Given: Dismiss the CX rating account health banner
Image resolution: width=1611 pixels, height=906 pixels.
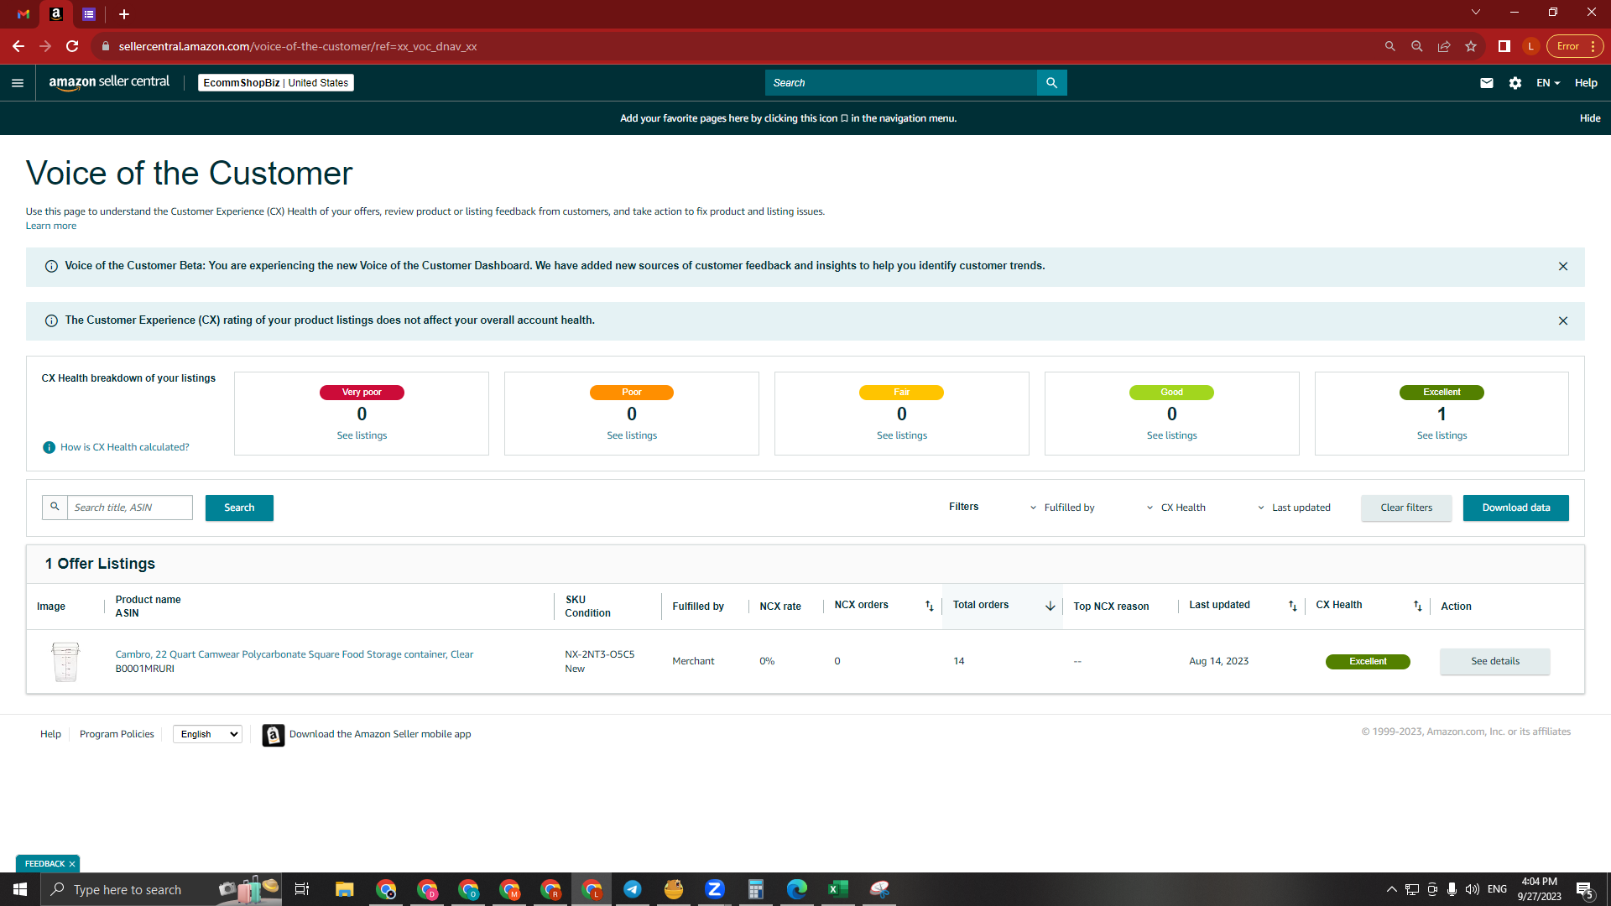Looking at the screenshot, I should [x=1562, y=321].
